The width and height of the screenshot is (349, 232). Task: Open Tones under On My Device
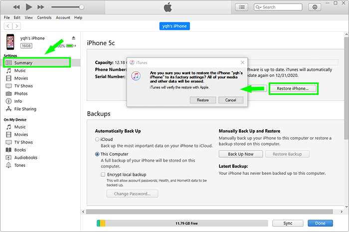pos(19,165)
